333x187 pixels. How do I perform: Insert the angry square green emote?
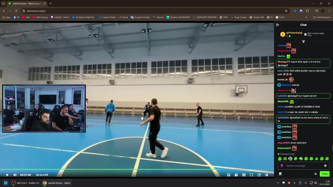(x=285, y=159)
